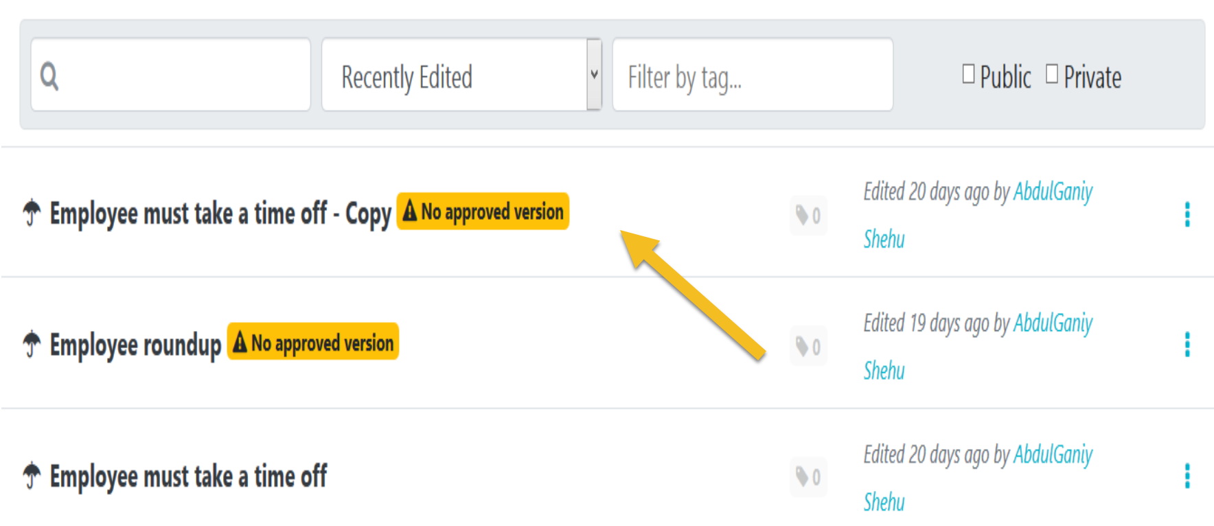Open the Recently Edited sort dropdown
Screen dimensions: 1214x526
point(461,75)
